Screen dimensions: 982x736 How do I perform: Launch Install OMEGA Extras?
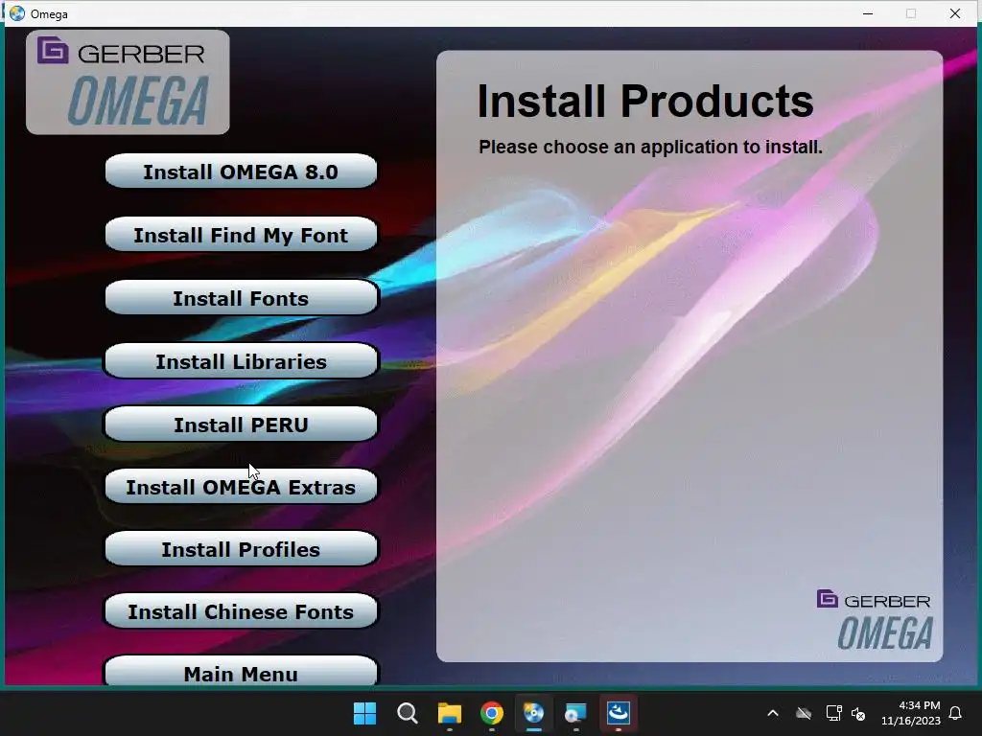[x=241, y=486]
